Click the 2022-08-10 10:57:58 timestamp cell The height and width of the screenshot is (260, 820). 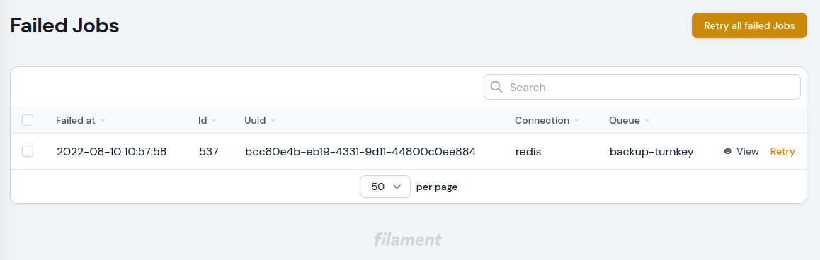click(x=111, y=152)
